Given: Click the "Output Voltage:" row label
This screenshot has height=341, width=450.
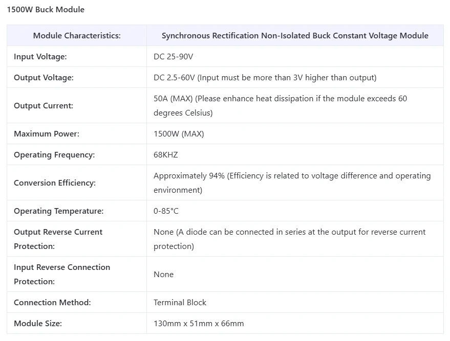Looking at the screenshot, I should pos(44,78).
